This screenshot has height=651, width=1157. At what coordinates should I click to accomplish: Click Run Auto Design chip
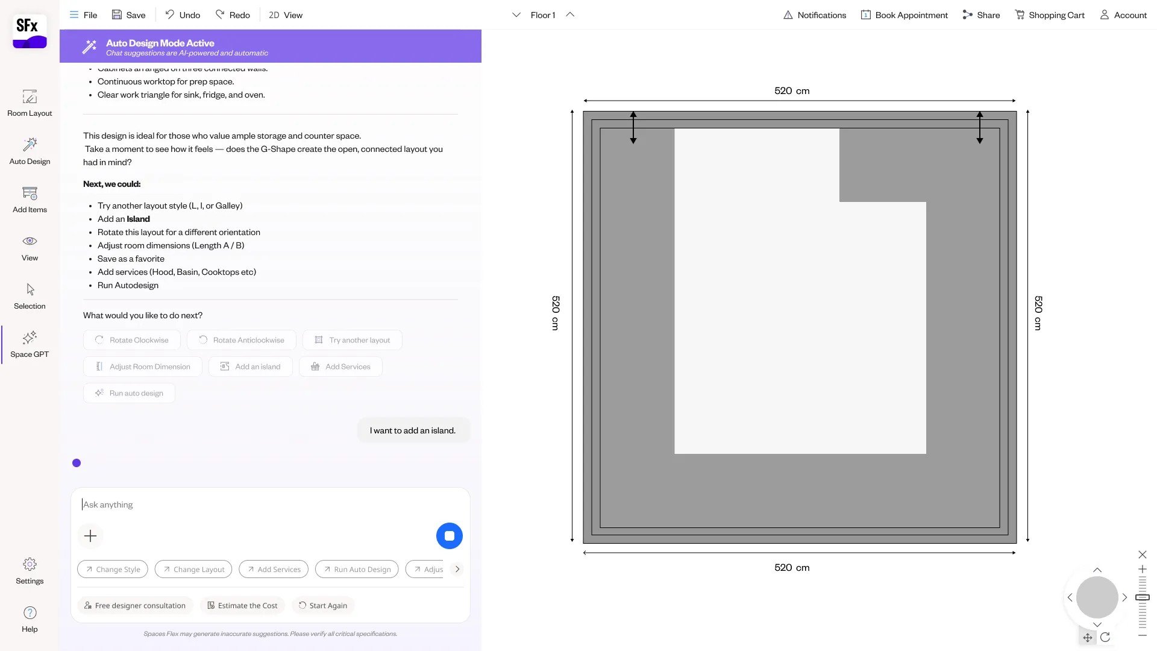pos(357,569)
